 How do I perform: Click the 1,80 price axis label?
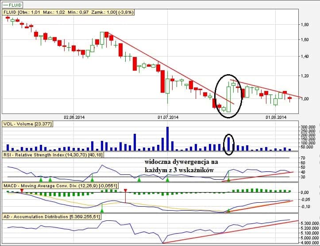click(305, 25)
